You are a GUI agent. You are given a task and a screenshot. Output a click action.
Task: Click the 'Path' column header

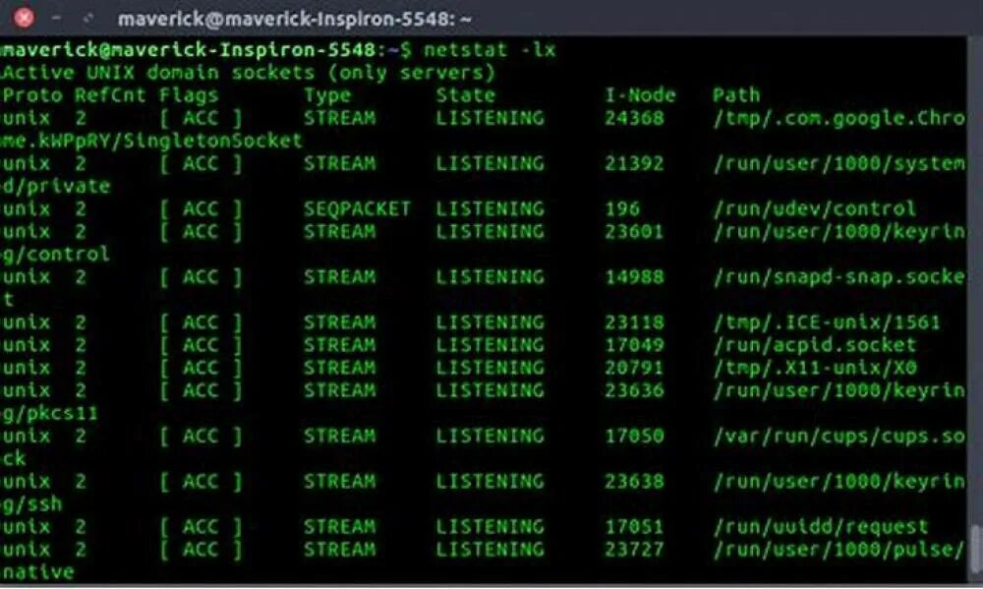tap(736, 95)
